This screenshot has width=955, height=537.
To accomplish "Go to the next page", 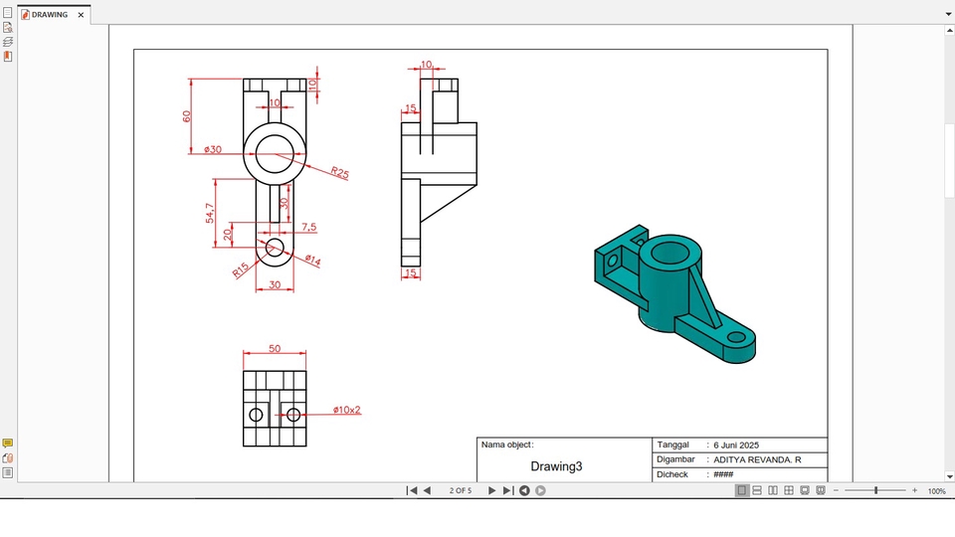I will click(491, 490).
